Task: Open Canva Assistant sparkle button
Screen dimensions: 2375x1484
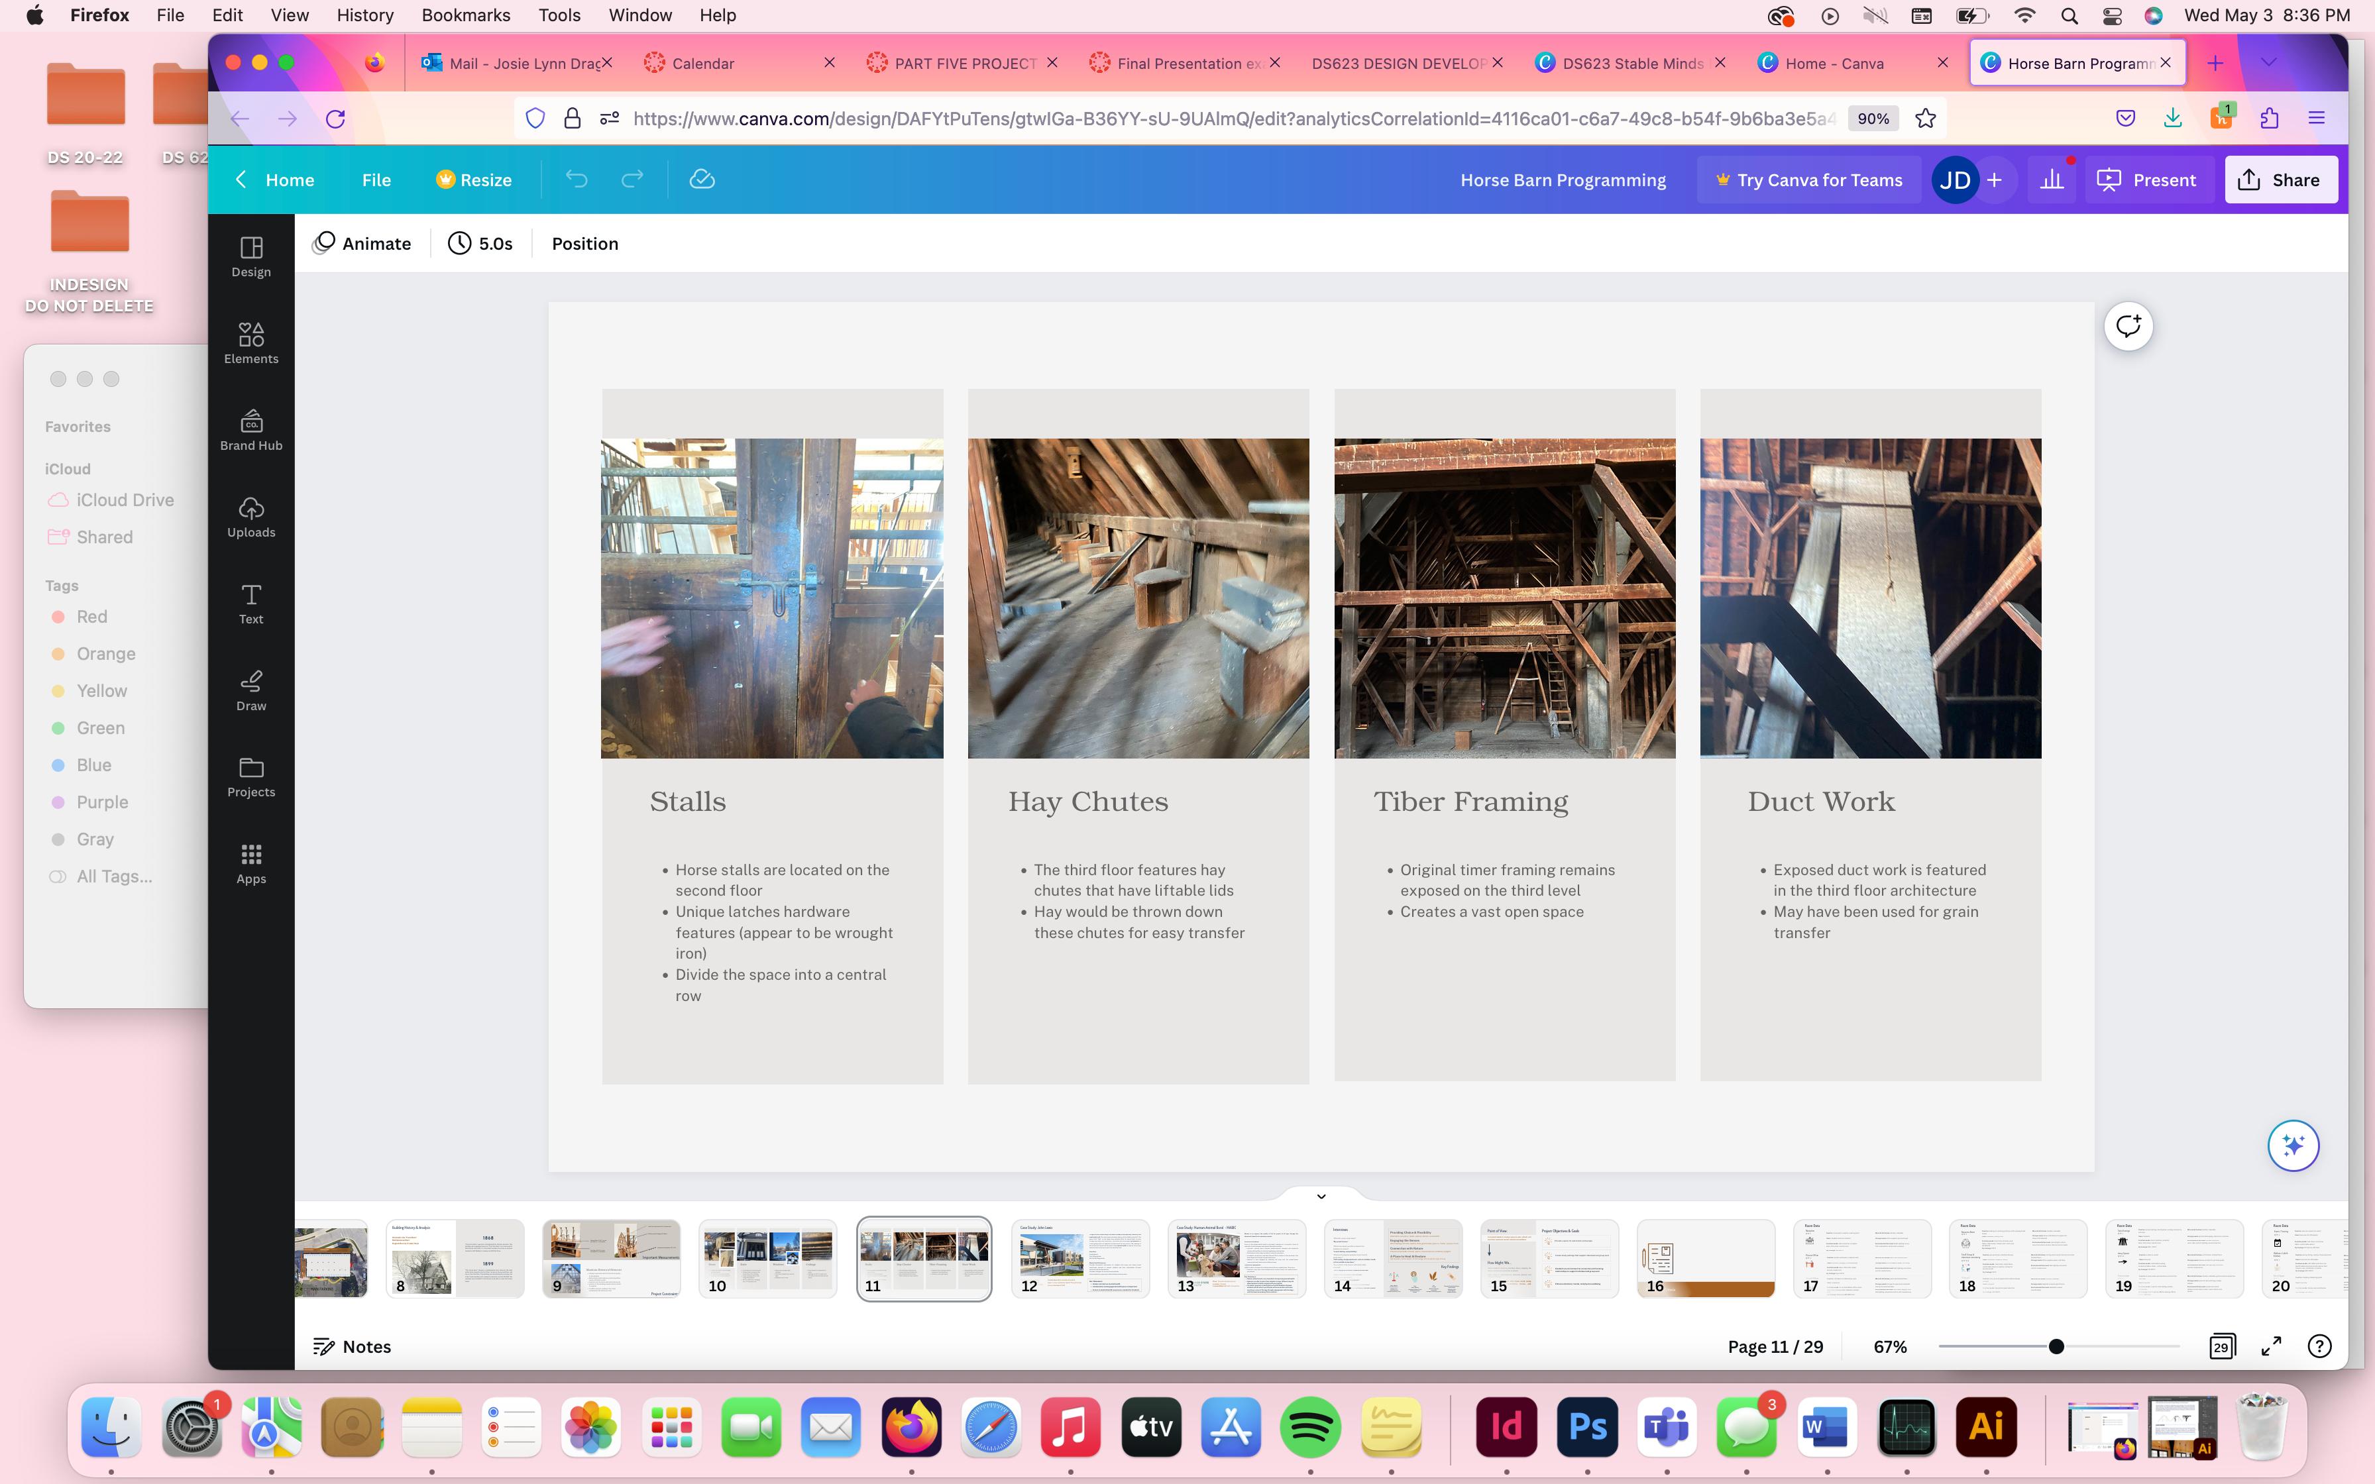Action: (x=2293, y=1145)
